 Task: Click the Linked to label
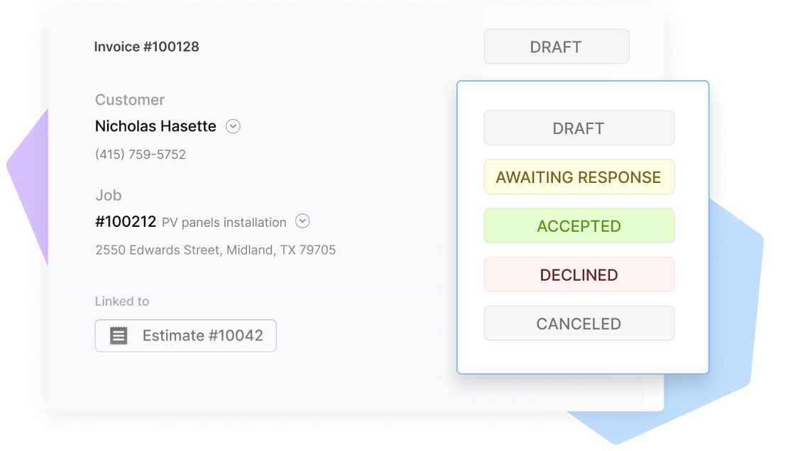(122, 301)
